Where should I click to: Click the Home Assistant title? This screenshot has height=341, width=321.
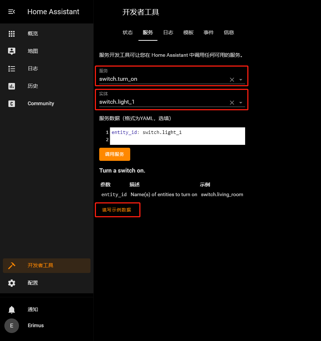click(x=53, y=12)
